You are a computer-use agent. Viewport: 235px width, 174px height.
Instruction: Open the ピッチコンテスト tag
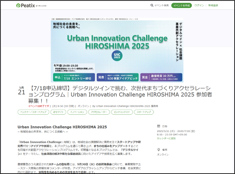121,112
